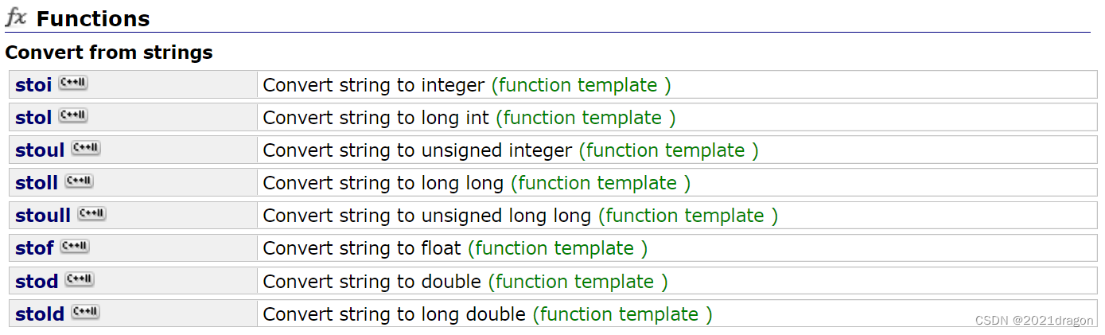Image resolution: width=1105 pixels, height=335 pixels.
Task: Click the C++11 badge beside stod
Action: (x=80, y=279)
